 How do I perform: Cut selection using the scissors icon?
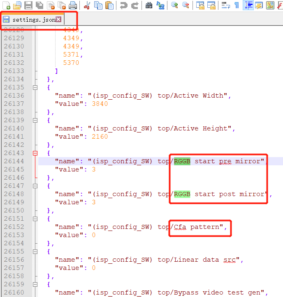coord(87,5)
